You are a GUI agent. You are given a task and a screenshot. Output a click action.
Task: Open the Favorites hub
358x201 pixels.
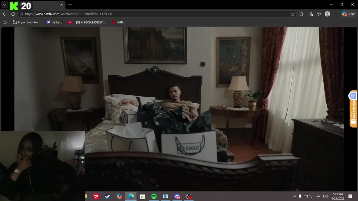click(319, 14)
